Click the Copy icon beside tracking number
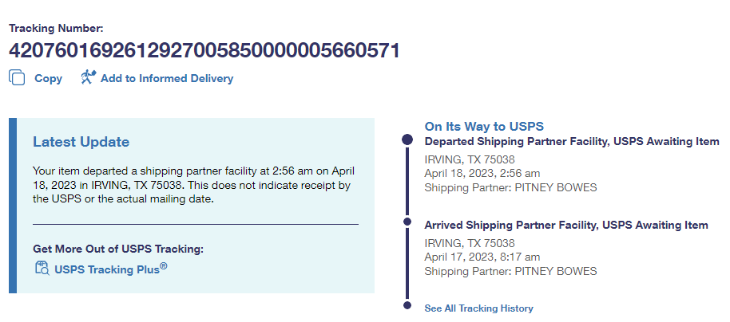The width and height of the screenshot is (730, 322). point(17,78)
